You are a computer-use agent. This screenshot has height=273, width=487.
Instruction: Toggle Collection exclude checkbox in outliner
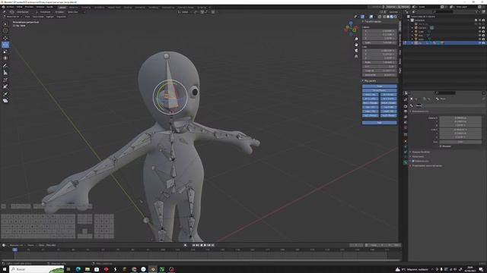476,20
